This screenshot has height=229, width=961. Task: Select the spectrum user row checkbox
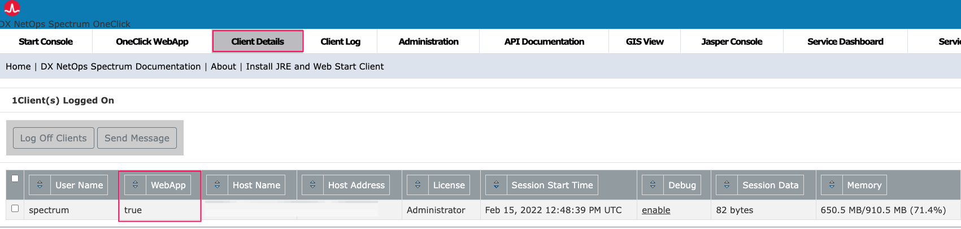tap(15, 209)
